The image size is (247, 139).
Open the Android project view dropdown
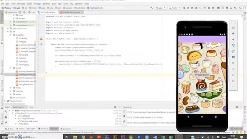11,12
